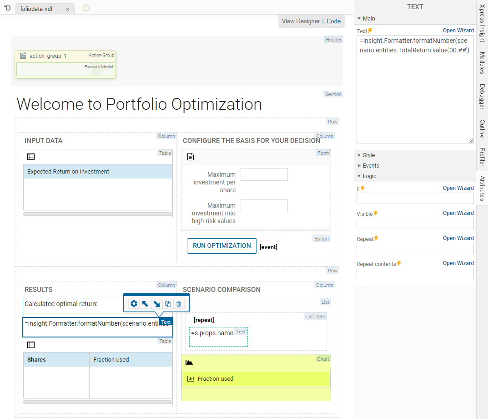
Task: Duplicate the selected Text element
Action: 168,304
